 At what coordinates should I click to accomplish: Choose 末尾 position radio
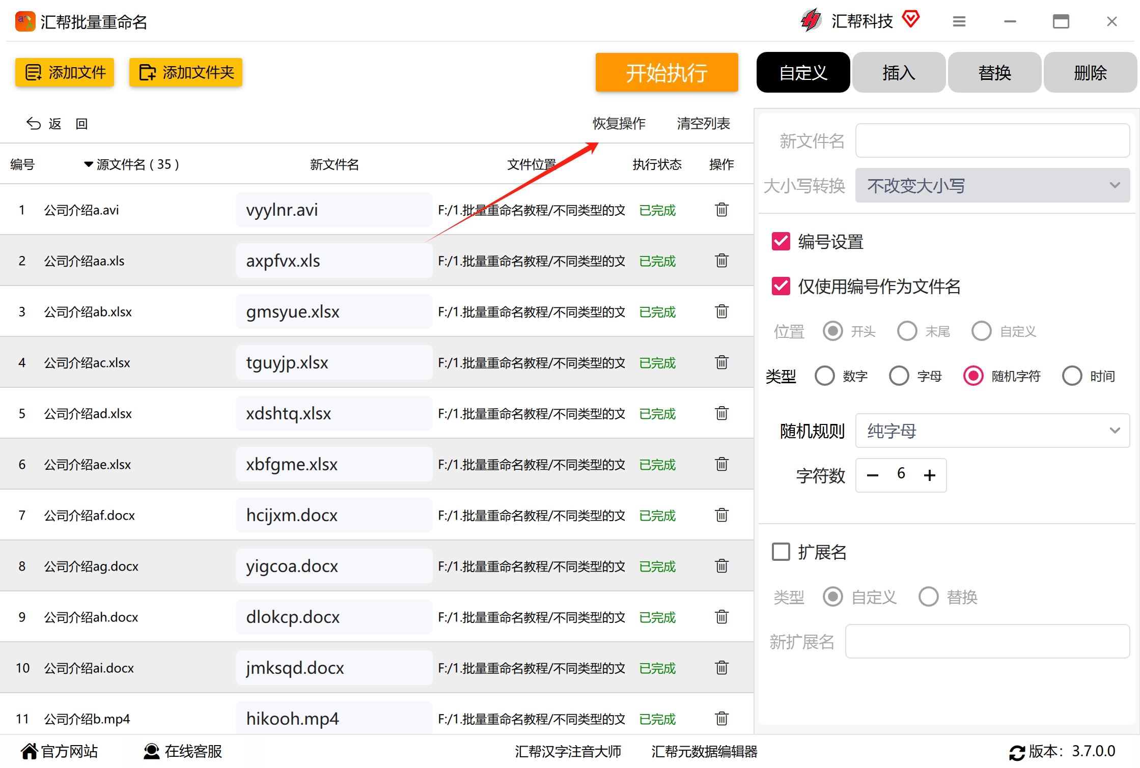coord(907,331)
